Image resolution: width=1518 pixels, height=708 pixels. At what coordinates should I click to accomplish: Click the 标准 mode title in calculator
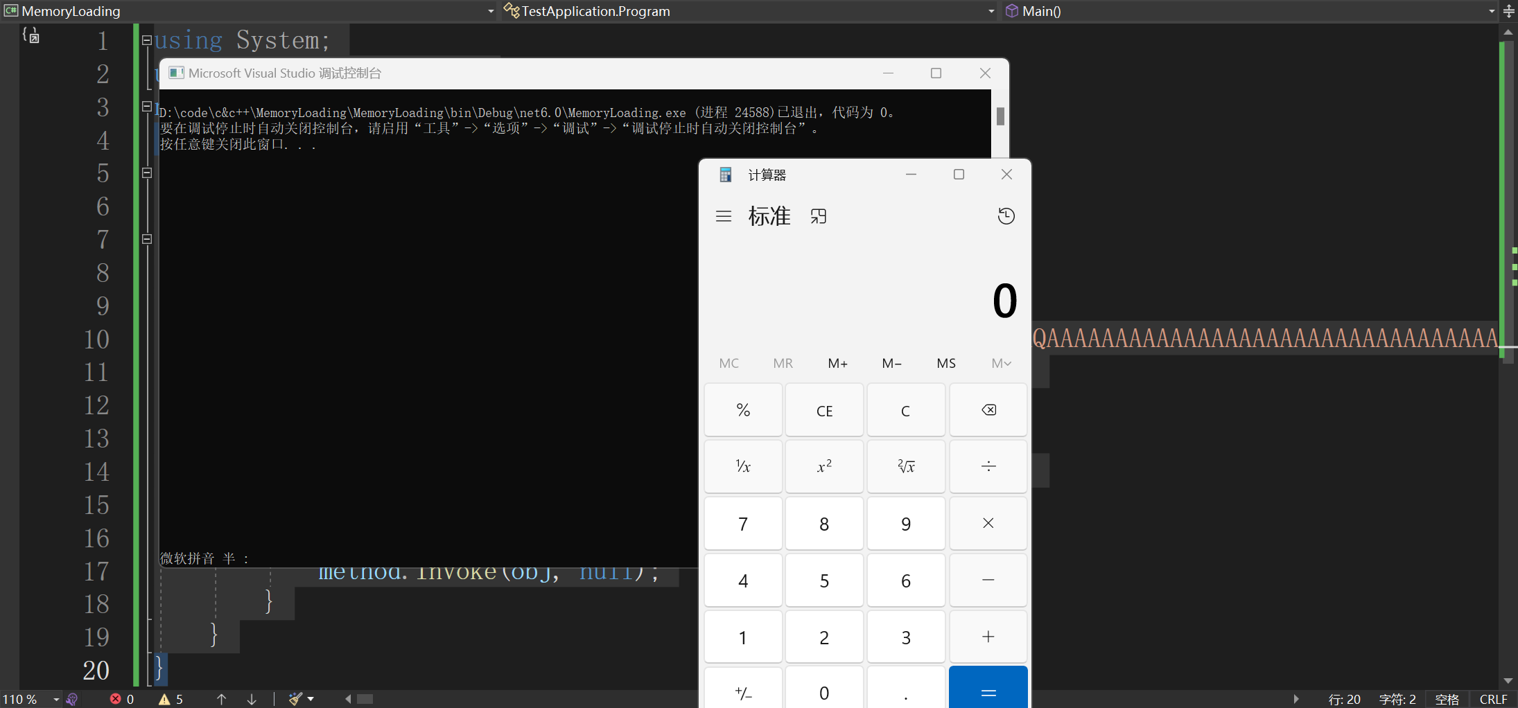click(769, 216)
